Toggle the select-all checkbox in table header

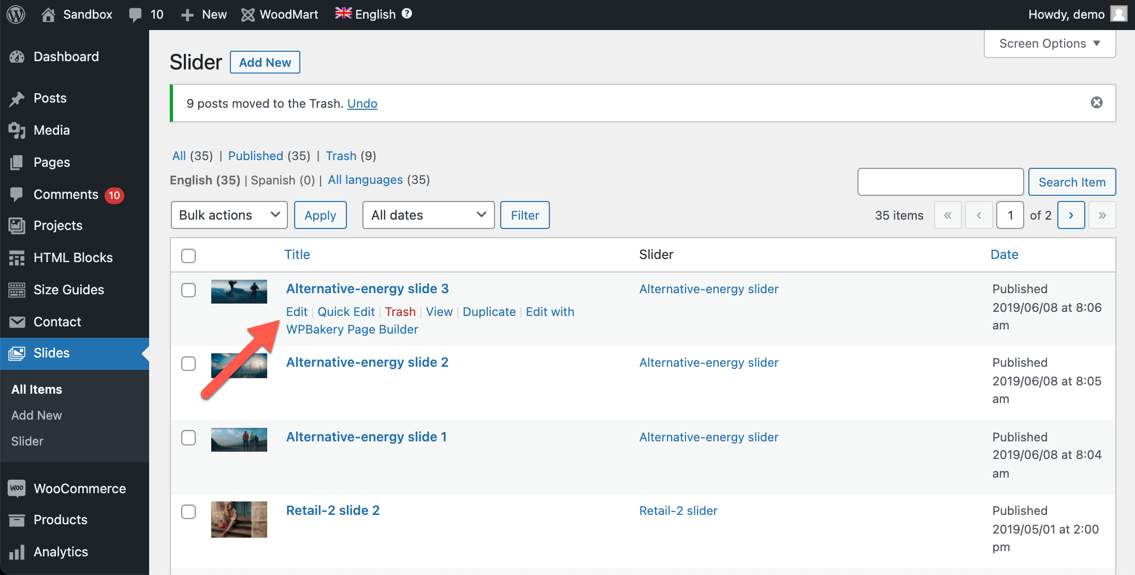point(188,255)
